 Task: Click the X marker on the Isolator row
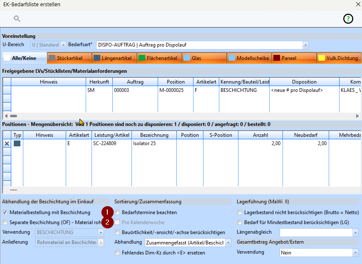pos(7,143)
